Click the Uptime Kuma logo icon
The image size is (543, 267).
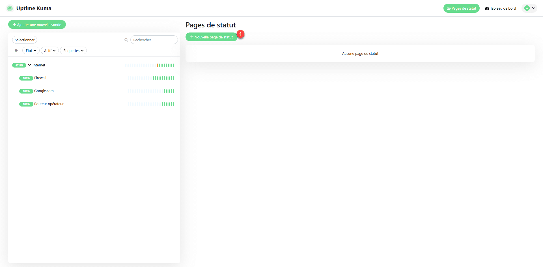point(10,8)
